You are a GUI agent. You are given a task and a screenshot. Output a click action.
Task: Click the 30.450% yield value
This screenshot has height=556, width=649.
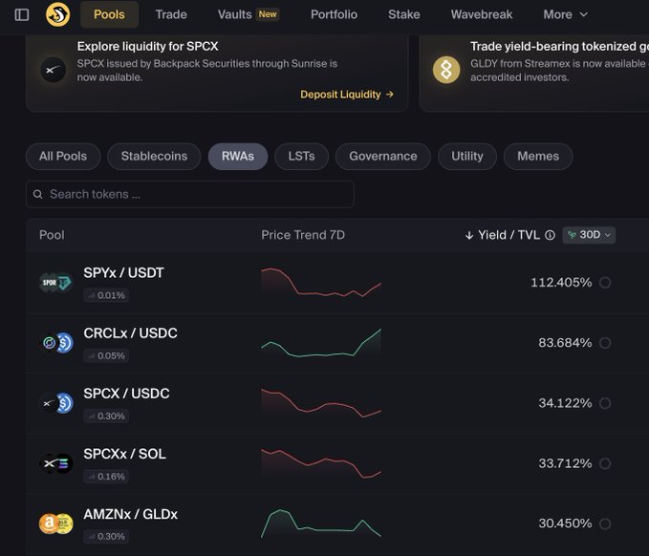565,524
